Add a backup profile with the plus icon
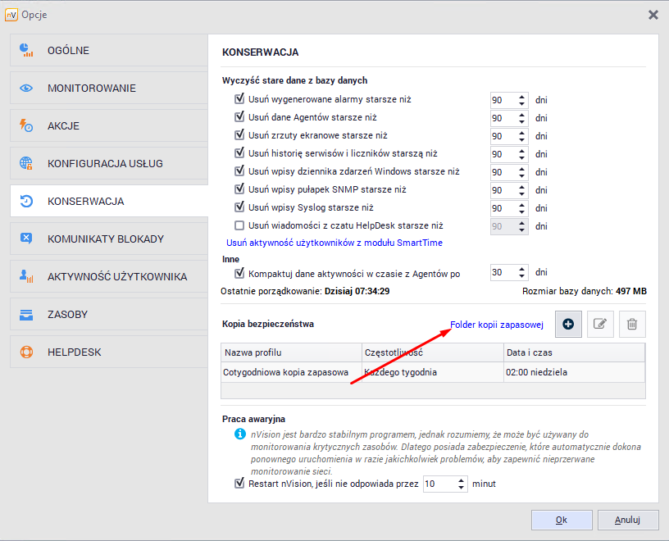Image resolution: width=669 pixels, height=541 pixels. click(x=568, y=324)
